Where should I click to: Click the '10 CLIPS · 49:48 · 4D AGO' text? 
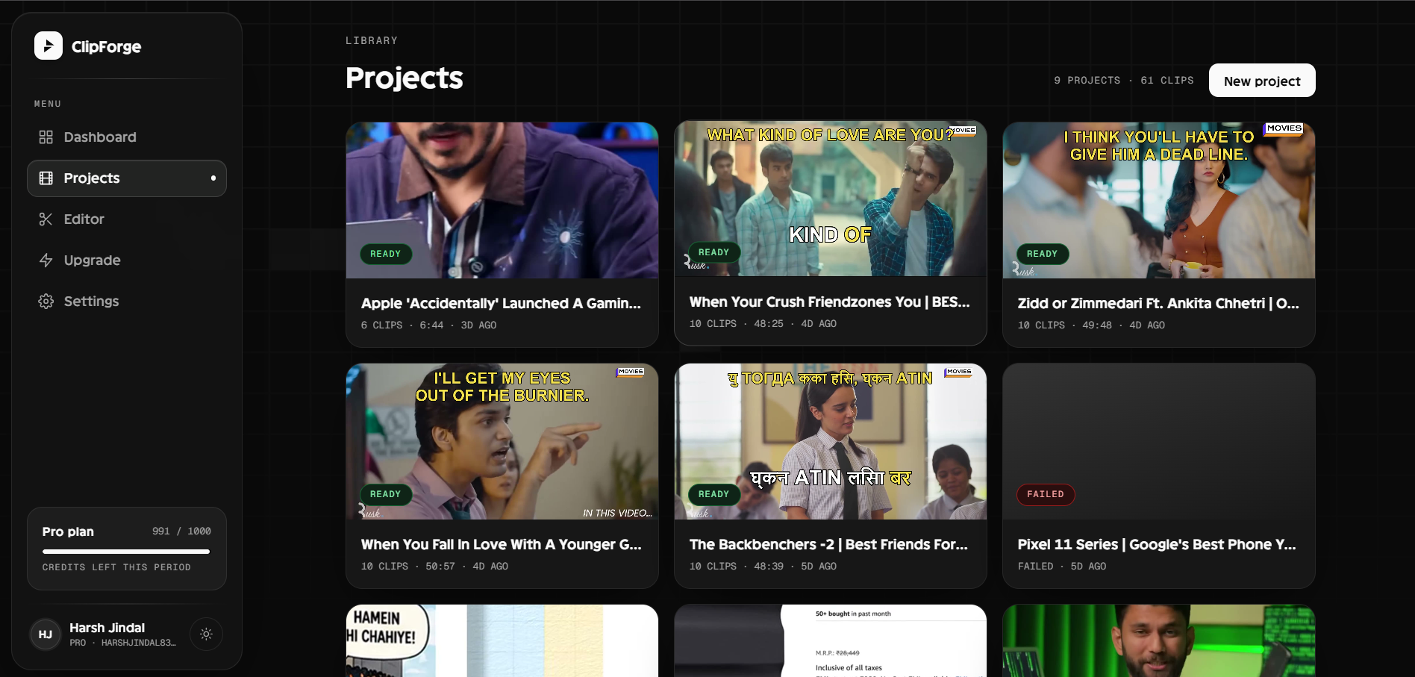[1092, 325]
